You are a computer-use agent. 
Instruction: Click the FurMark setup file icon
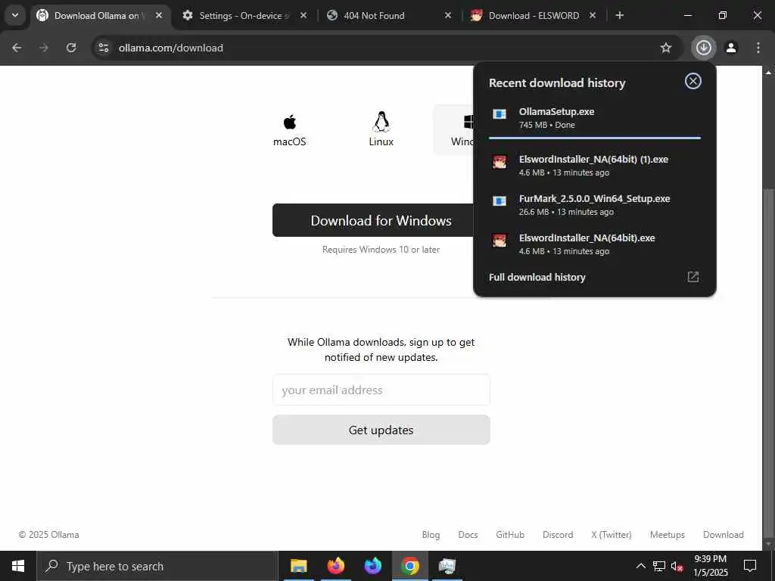500,201
